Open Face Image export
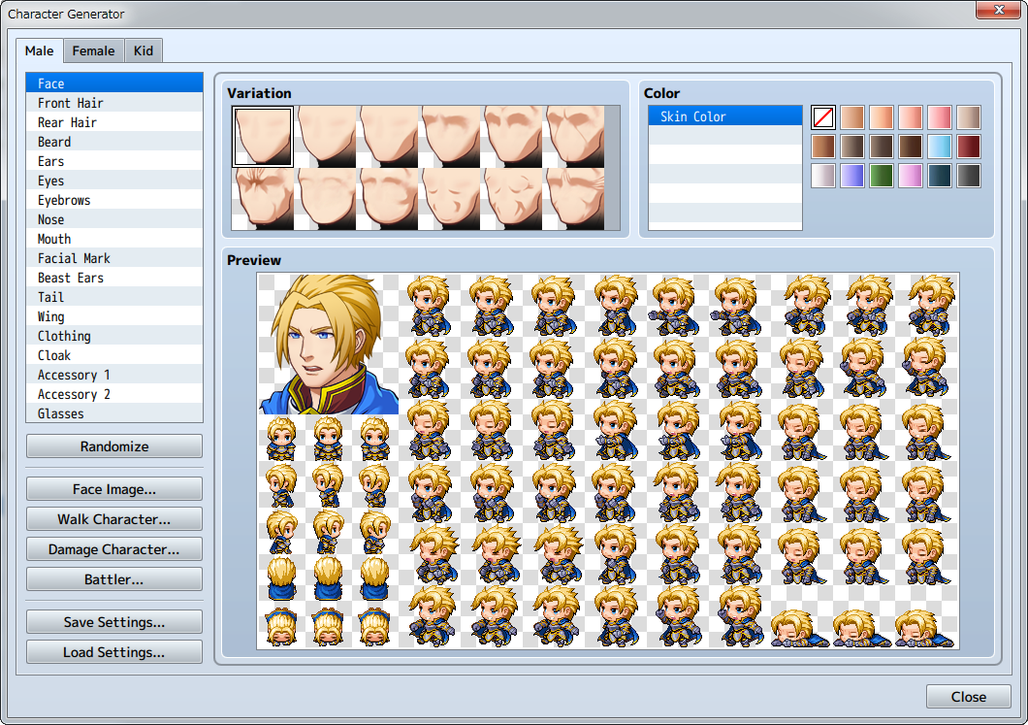The width and height of the screenshot is (1028, 725). click(x=114, y=489)
